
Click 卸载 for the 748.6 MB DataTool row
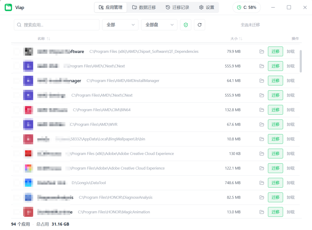point(291,183)
